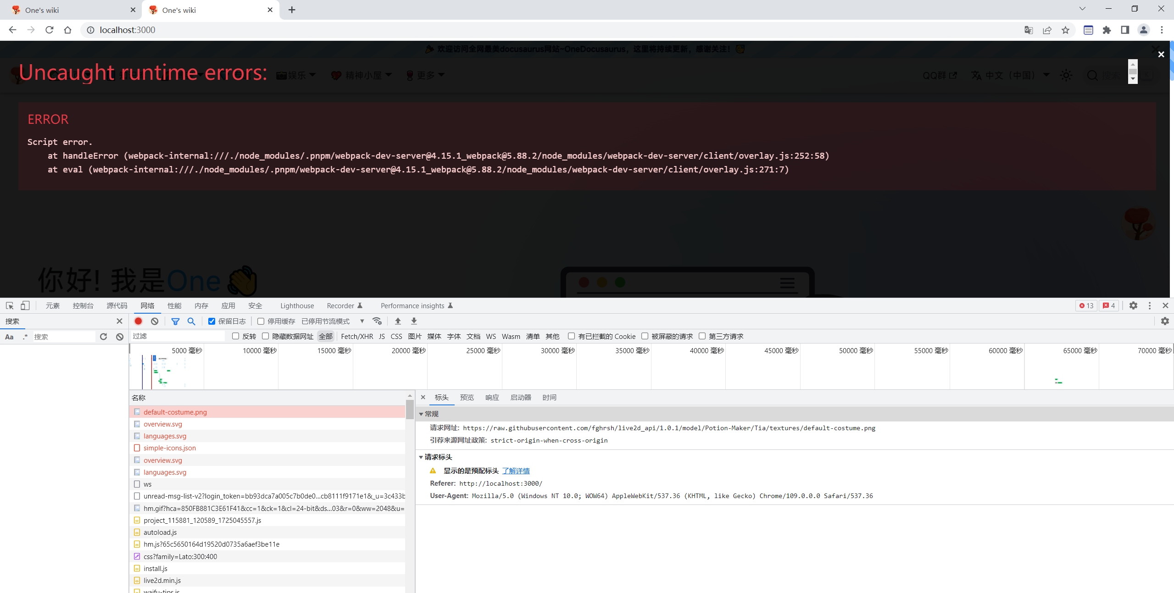
Task: Open the throttling mode dropdown
Action: pyautogui.click(x=333, y=321)
